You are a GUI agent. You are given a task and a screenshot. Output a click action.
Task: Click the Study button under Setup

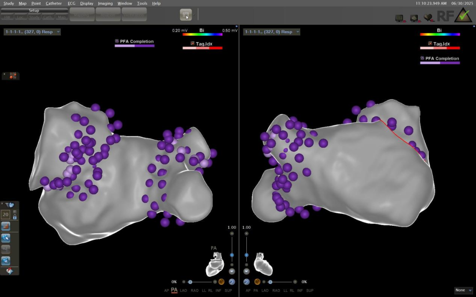pos(34,17)
